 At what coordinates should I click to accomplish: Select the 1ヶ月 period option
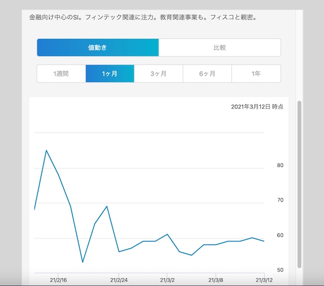[110, 73]
